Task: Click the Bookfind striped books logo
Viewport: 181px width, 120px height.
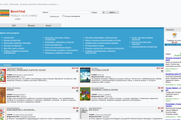Action: tap(5, 13)
